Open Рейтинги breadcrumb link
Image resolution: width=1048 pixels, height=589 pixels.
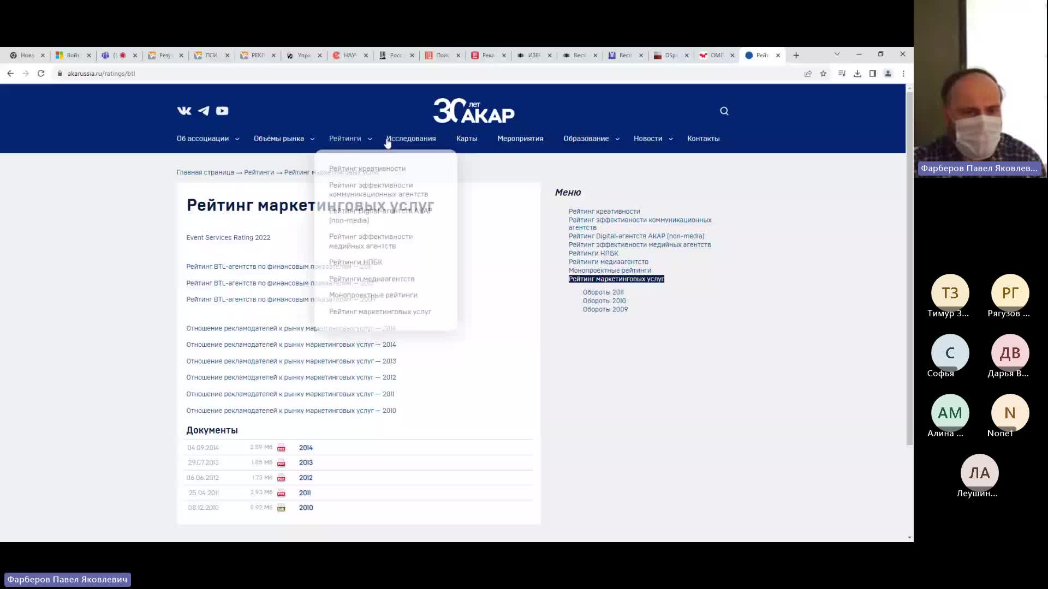click(259, 172)
